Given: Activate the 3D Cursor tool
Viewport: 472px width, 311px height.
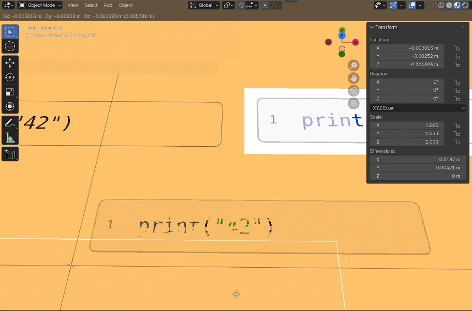Looking at the screenshot, I should [10, 46].
